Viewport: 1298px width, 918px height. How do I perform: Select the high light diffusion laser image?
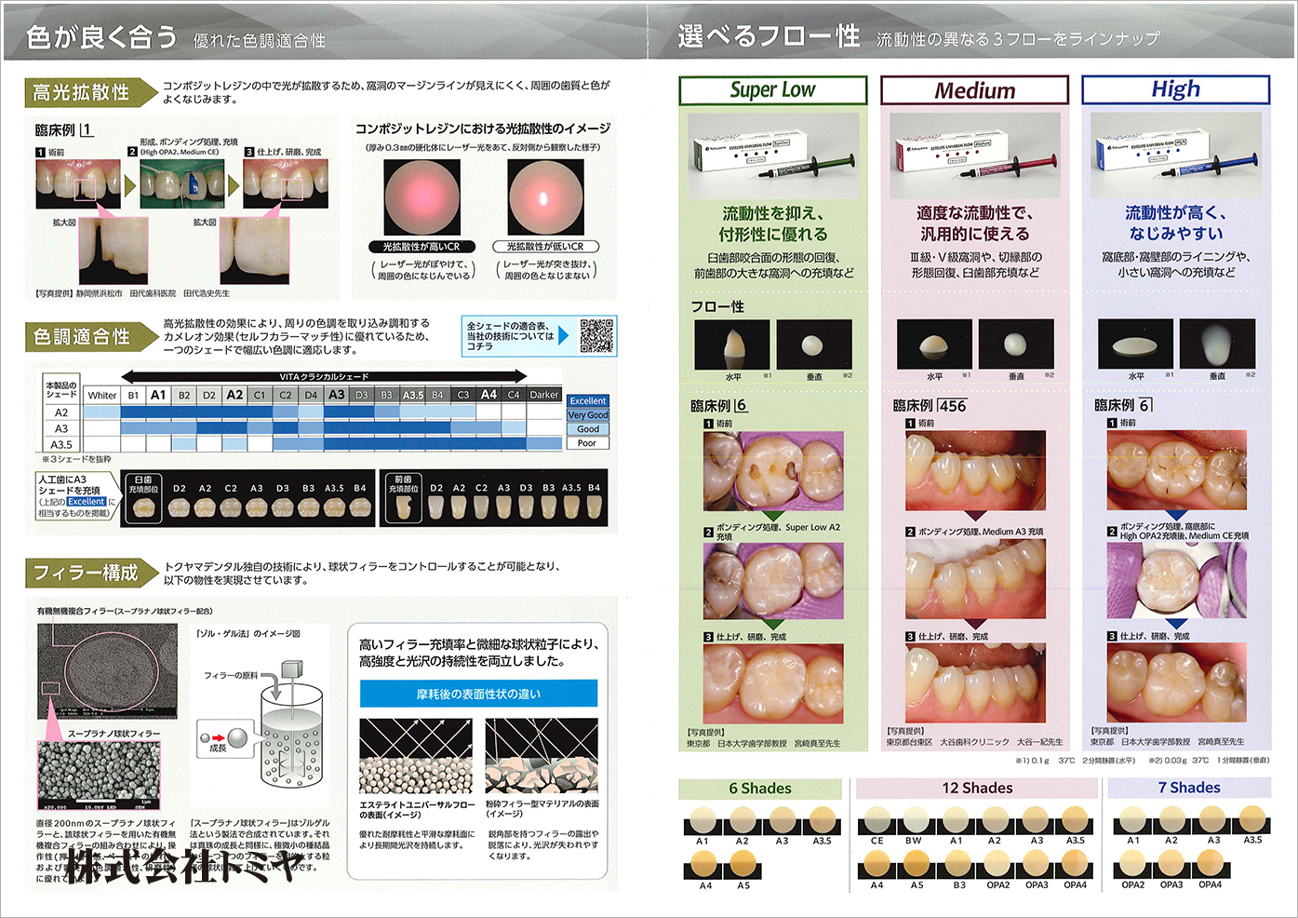point(422,197)
